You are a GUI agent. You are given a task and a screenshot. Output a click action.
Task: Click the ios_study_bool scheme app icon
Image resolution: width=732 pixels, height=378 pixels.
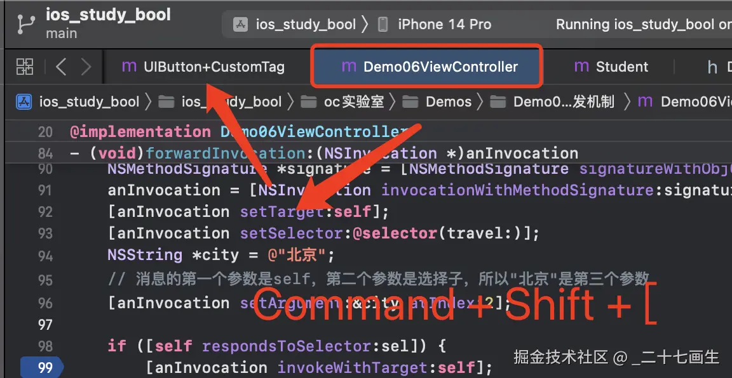[240, 24]
